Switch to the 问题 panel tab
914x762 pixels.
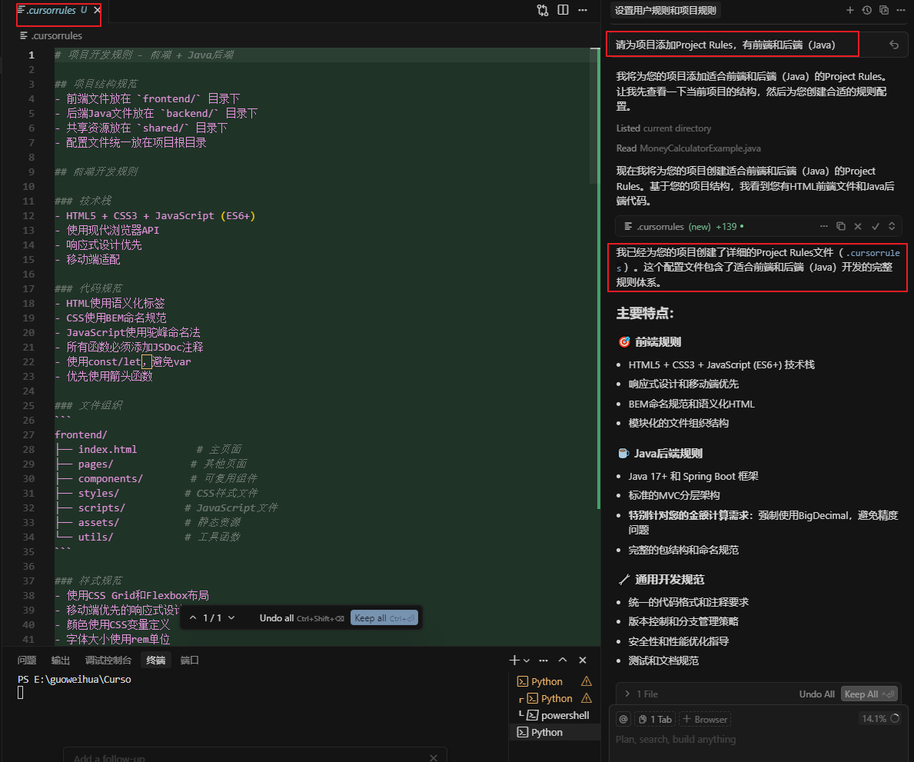(27, 660)
